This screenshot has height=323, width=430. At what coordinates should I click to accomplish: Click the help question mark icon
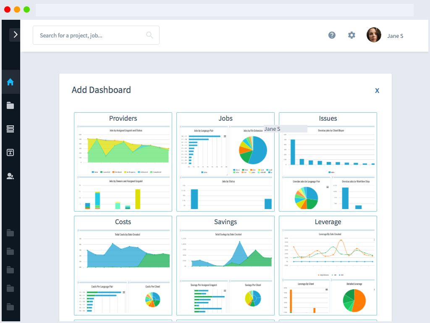tap(332, 35)
